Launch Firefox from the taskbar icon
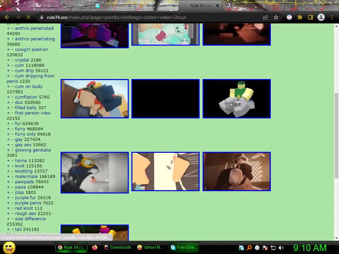This screenshot has height=254, width=339. (94, 247)
